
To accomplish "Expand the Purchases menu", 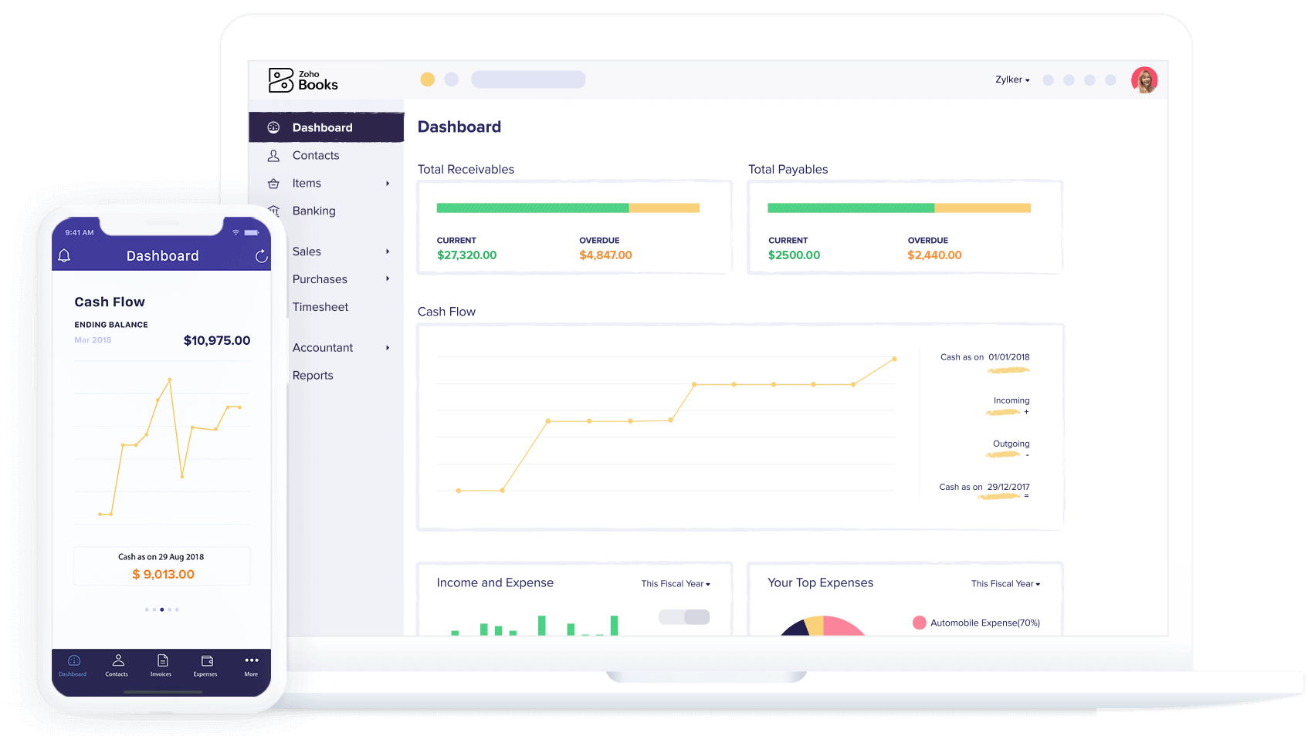I will click(x=319, y=279).
